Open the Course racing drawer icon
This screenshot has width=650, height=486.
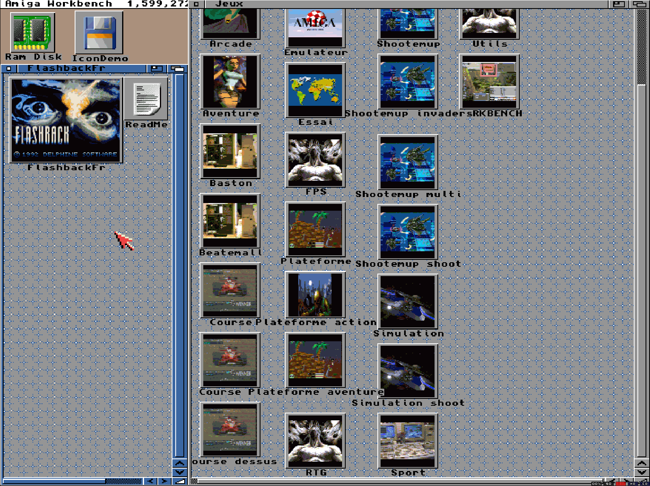click(230, 291)
